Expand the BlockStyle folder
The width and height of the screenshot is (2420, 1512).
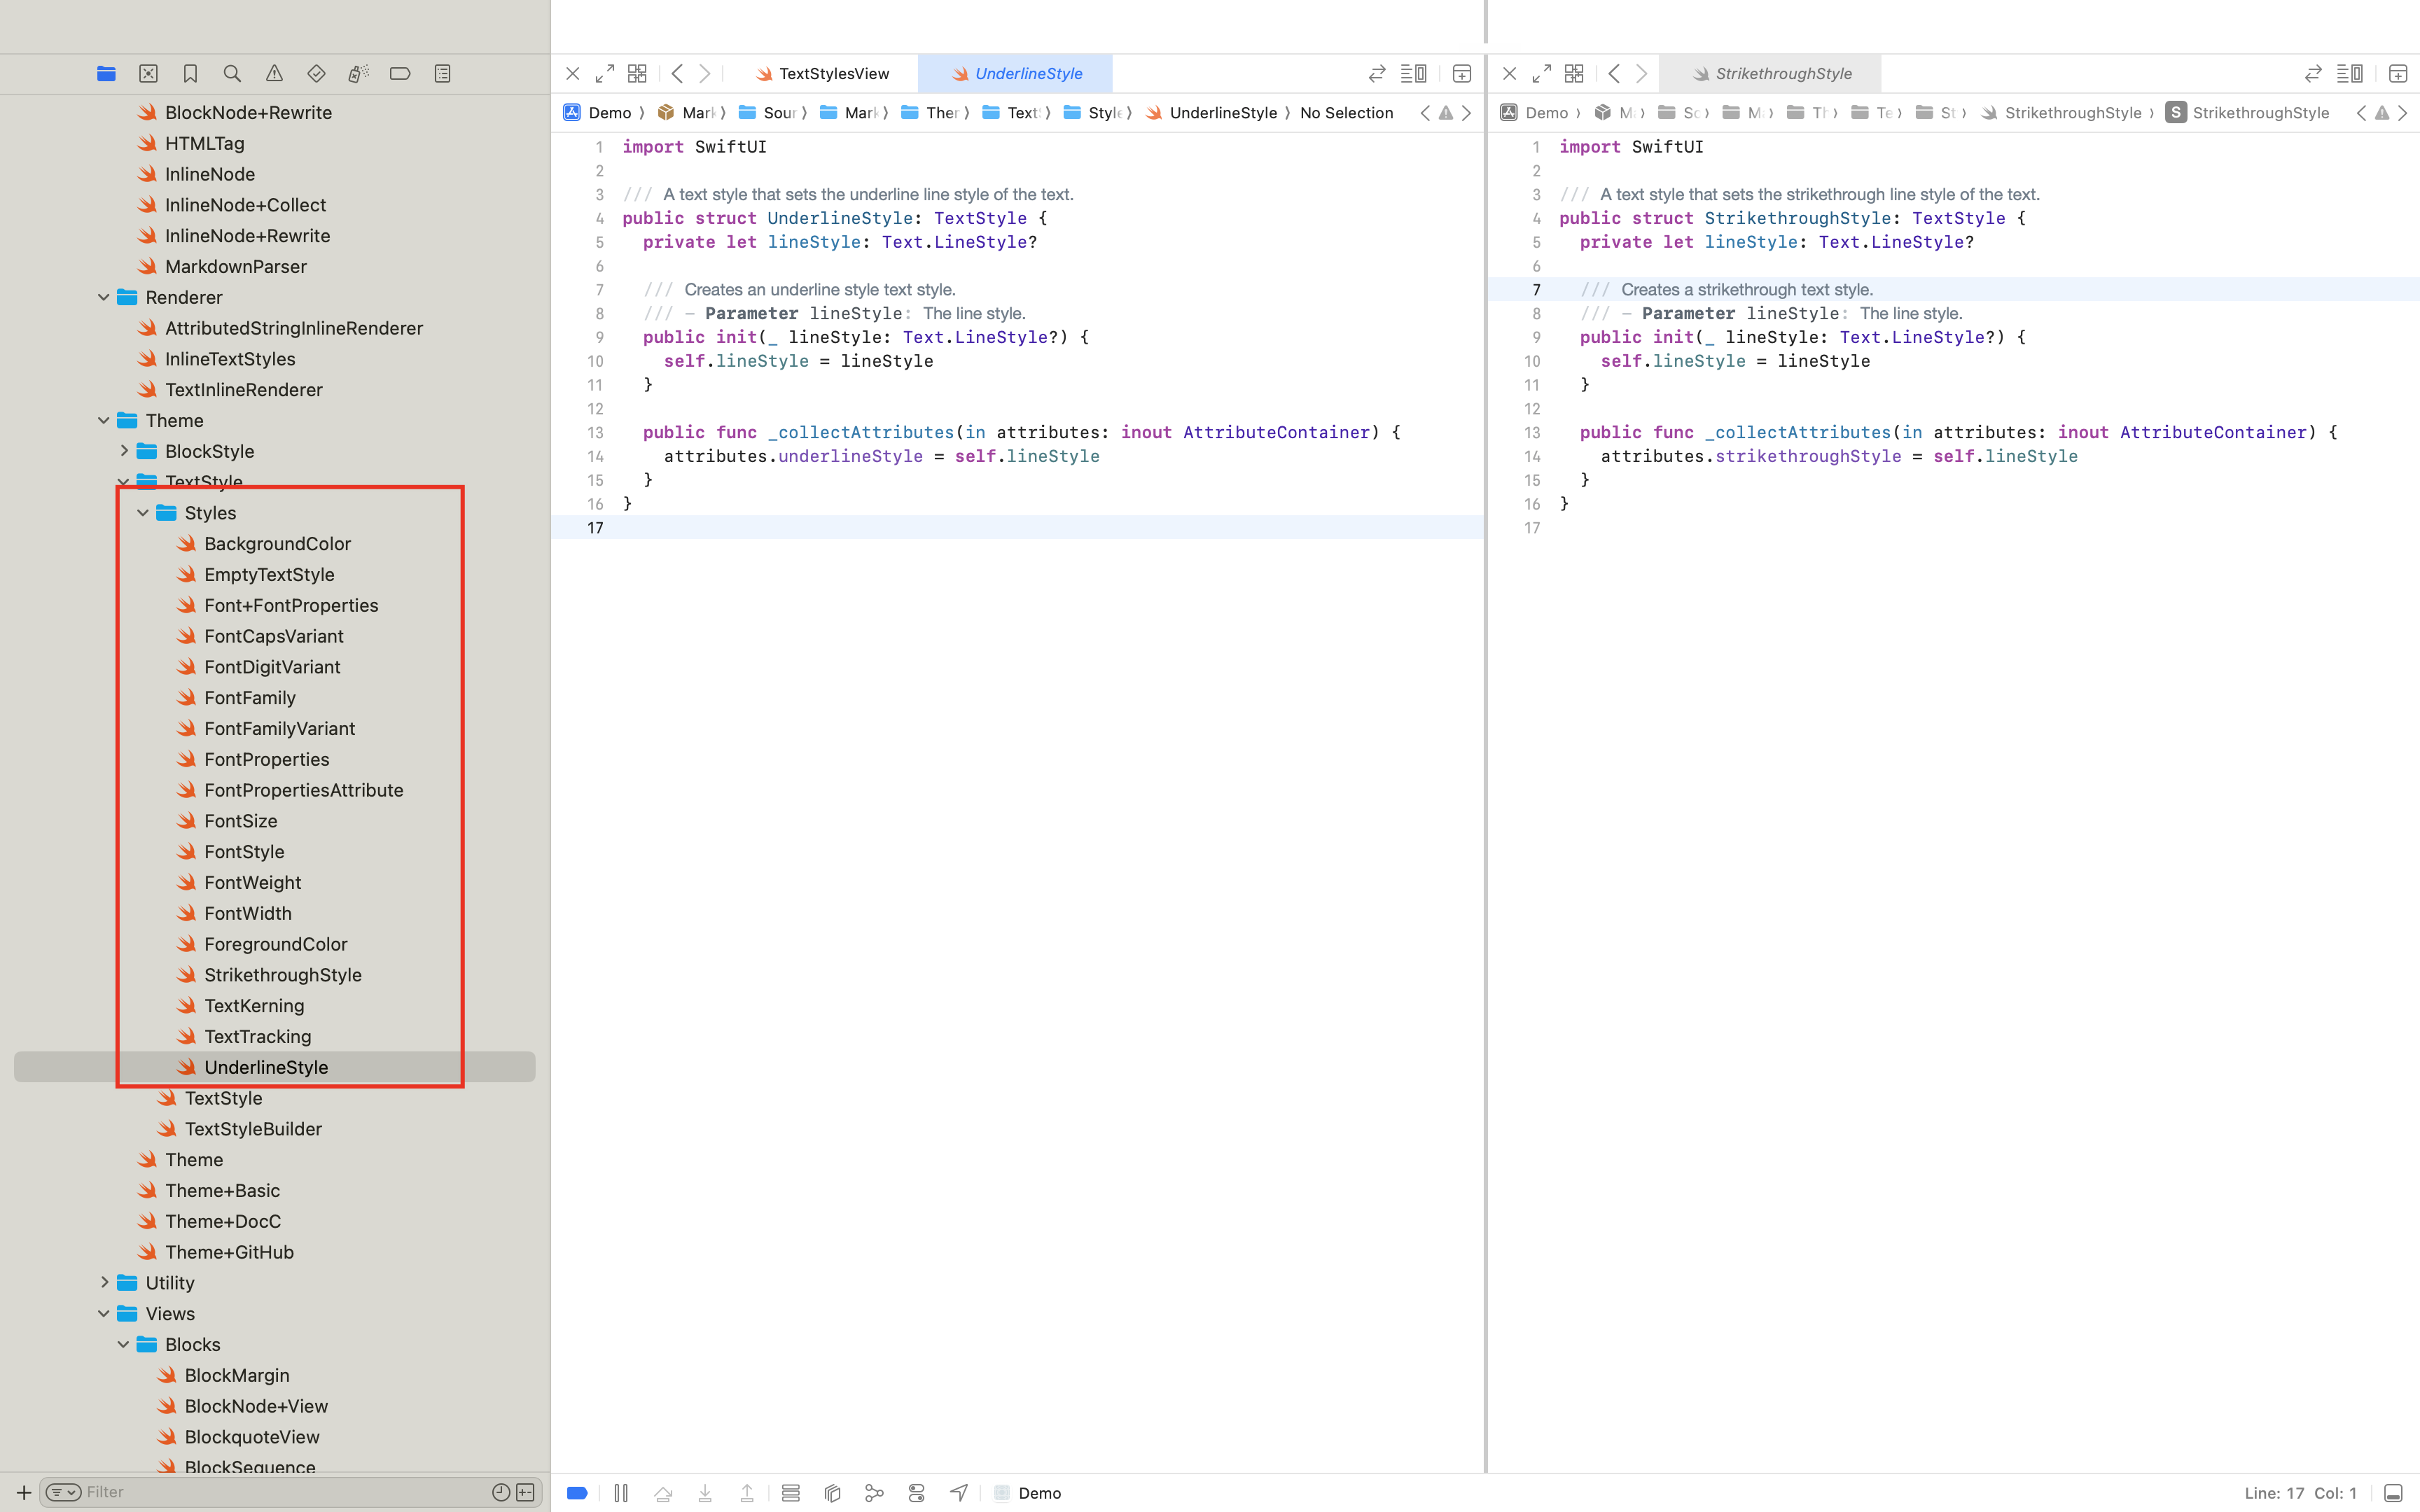[124, 451]
